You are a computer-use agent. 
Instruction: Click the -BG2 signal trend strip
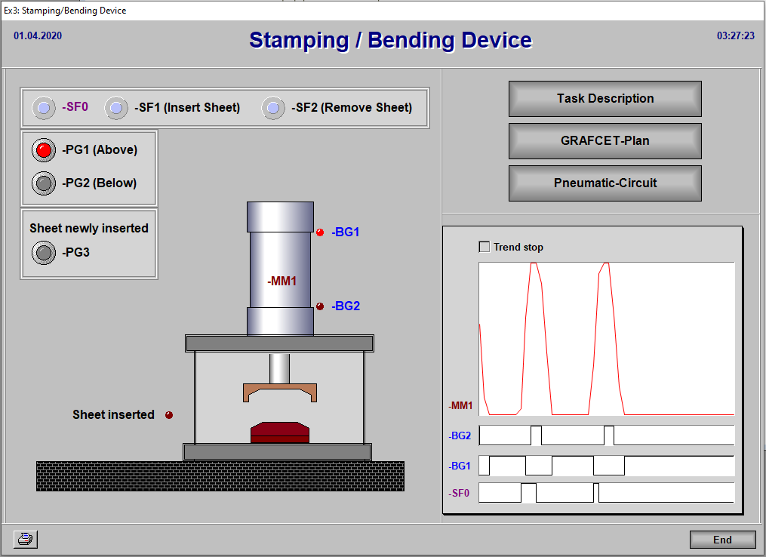(x=606, y=435)
